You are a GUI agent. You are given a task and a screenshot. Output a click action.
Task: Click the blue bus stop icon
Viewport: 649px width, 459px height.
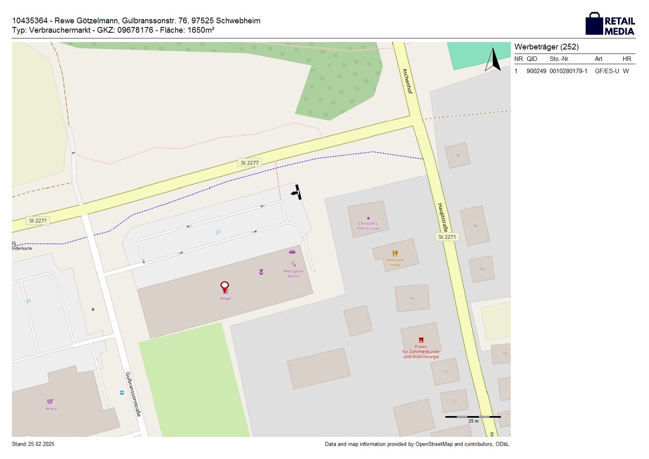[121, 393]
